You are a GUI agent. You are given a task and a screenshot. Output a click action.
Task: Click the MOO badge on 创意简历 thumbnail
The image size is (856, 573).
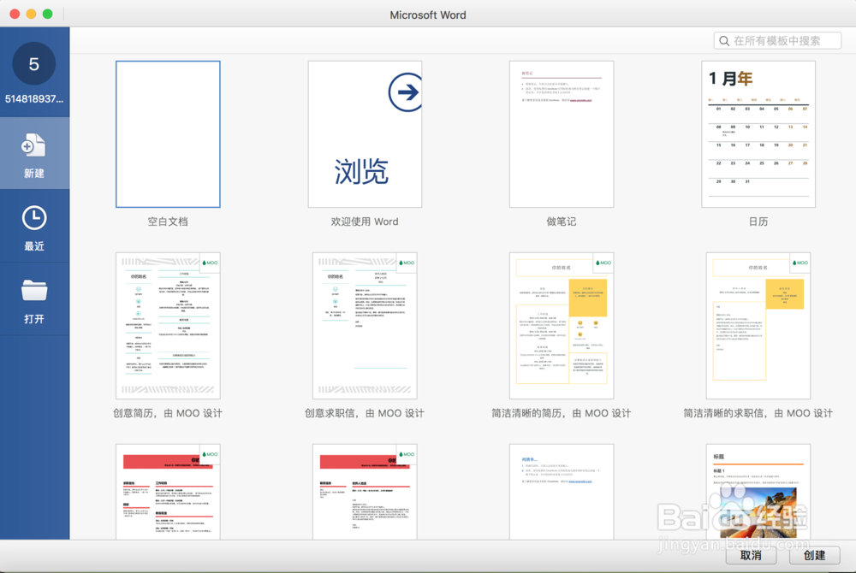point(210,263)
